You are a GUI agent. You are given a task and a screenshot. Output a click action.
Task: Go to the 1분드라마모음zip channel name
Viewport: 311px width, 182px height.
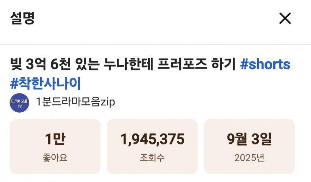75,102
